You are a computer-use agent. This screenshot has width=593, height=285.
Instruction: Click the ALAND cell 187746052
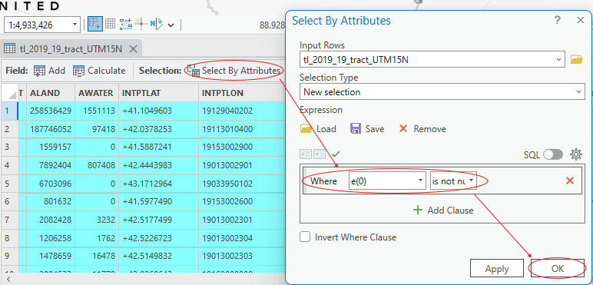(x=50, y=129)
